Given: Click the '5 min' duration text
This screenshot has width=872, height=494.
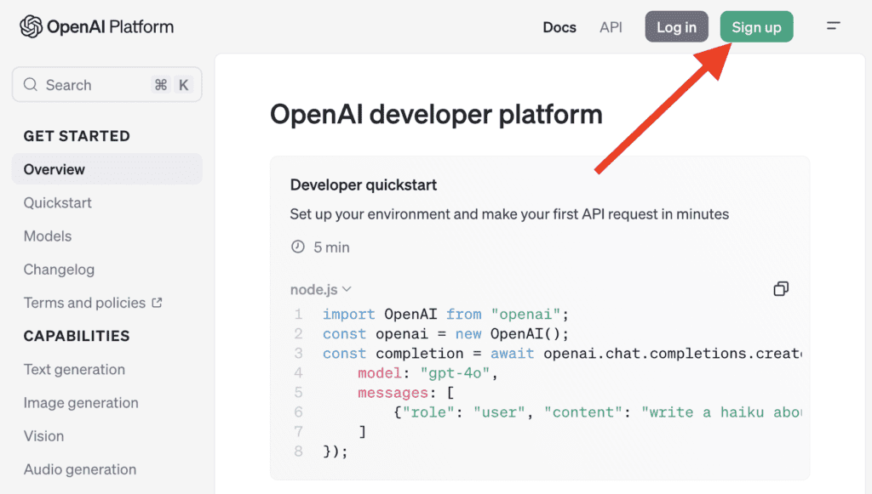Looking at the screenshot, I should [331, 247].
